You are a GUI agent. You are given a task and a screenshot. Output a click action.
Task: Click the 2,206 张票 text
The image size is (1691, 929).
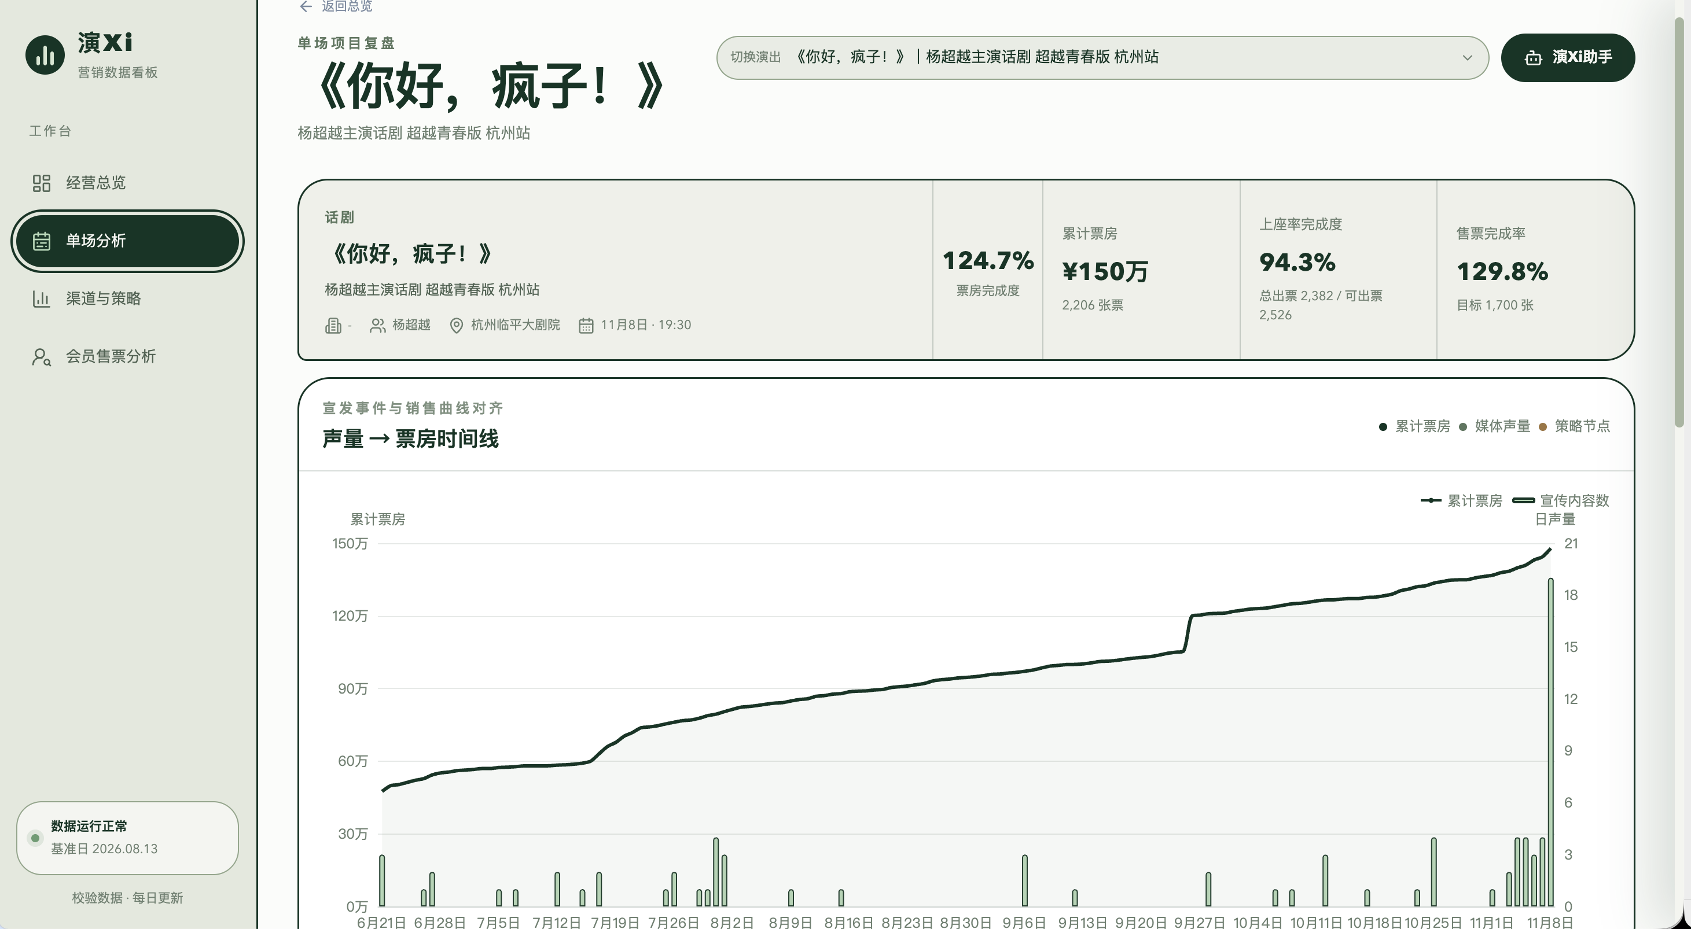click(1093, 305)
